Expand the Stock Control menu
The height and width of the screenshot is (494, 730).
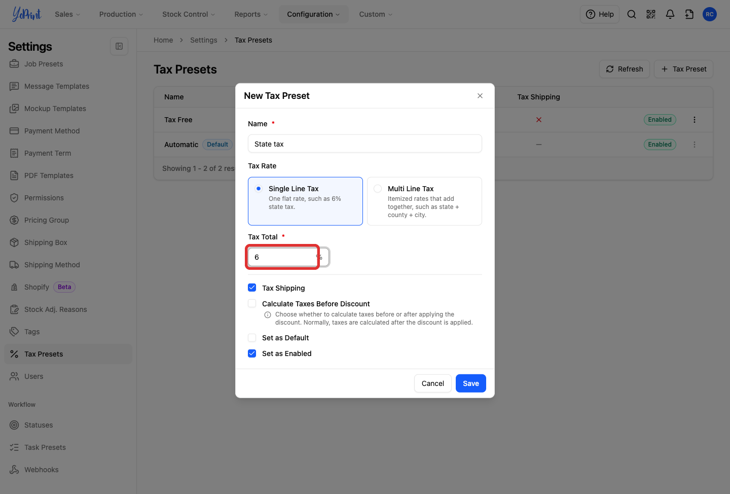pos(189,14)
